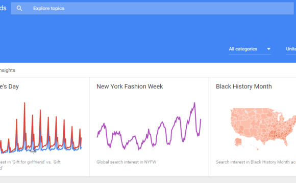This screenshot has width=296, height=183.
Task: Click the 'Gift for girlfriend' comparison caption
Action: pyautogui.click(x=30, y=165)
